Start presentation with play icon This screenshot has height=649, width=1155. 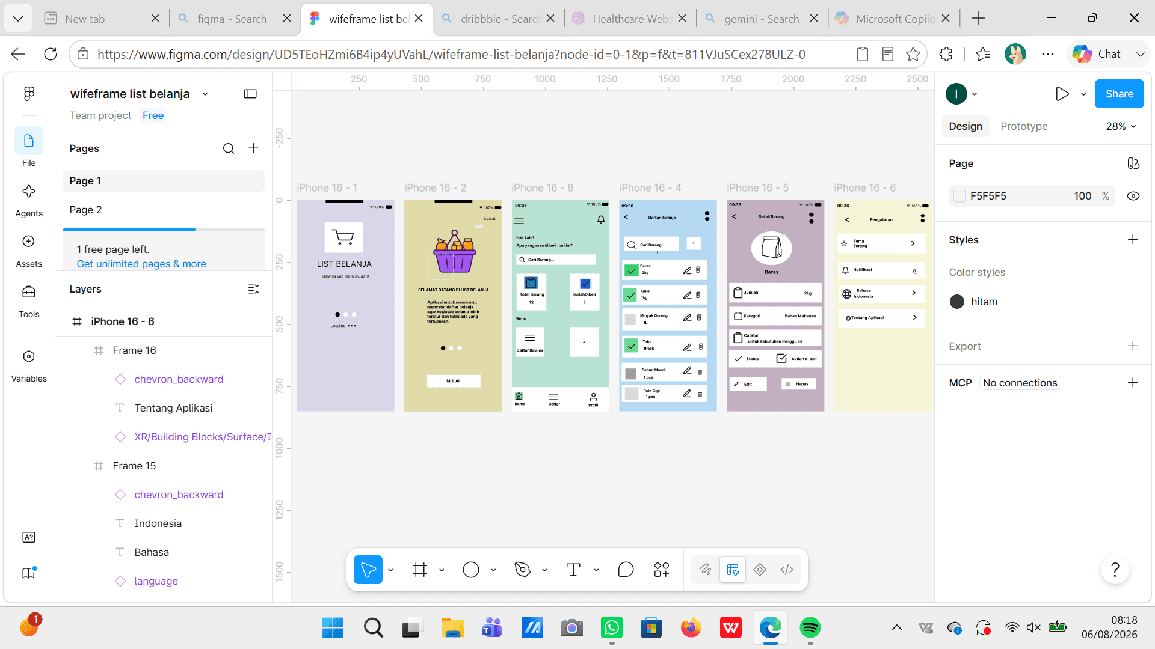point(1062,94)
